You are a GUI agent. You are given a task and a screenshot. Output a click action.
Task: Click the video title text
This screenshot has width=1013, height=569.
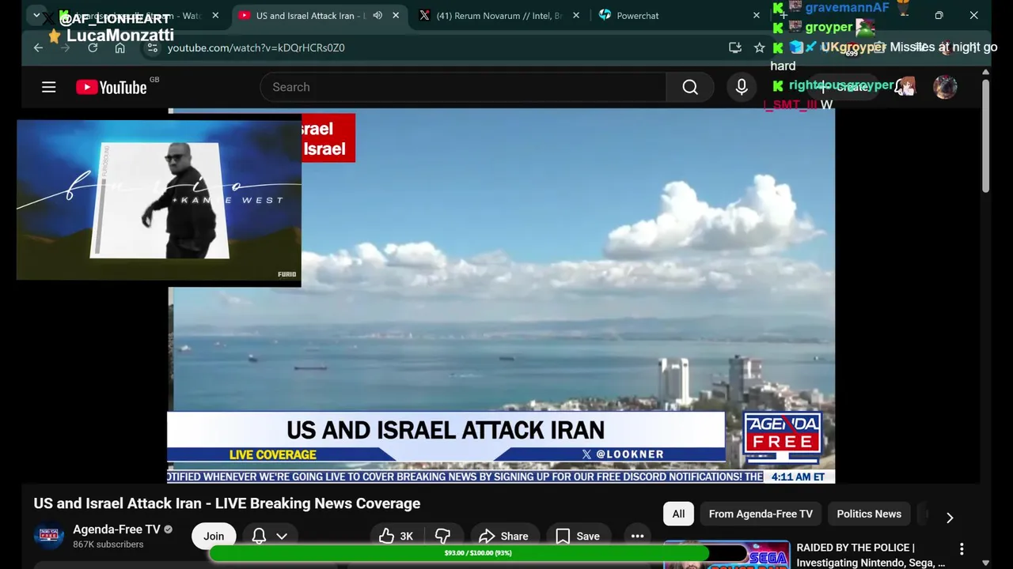226,503
